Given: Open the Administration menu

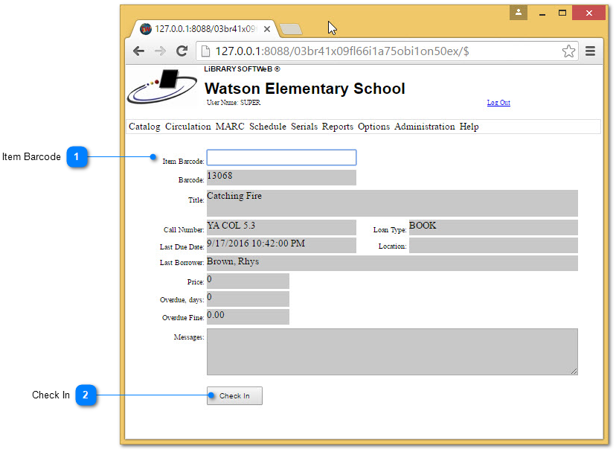Looking at the screenshot, I should [425, 127].
